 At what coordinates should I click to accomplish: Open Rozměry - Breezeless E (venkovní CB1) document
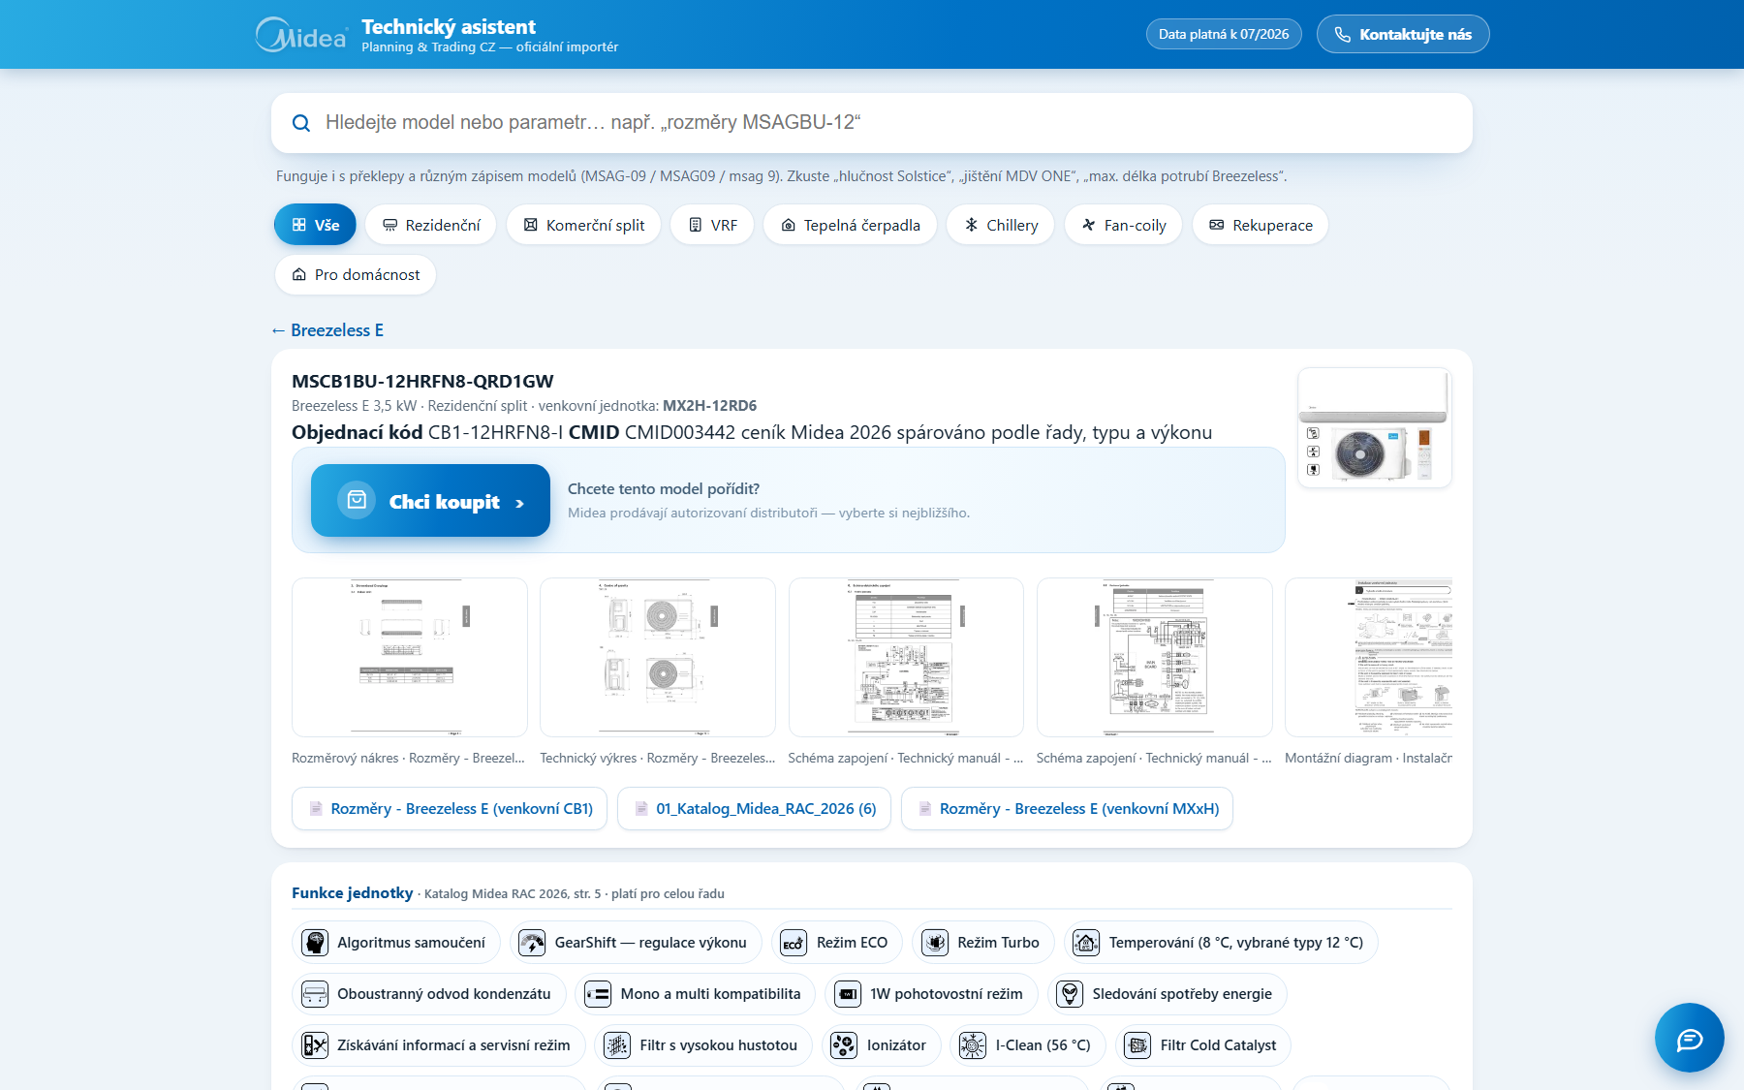point(450,809)
